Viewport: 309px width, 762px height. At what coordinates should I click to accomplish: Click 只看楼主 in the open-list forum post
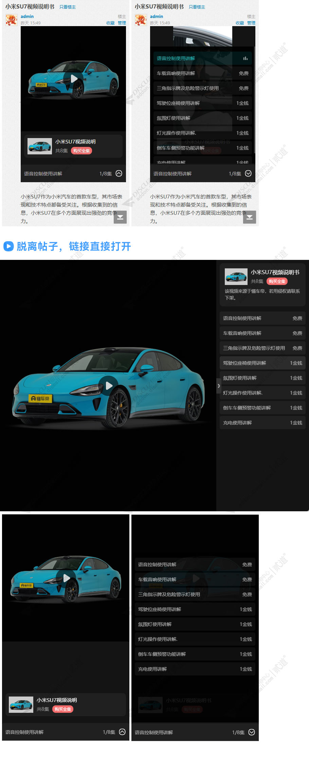197,7
